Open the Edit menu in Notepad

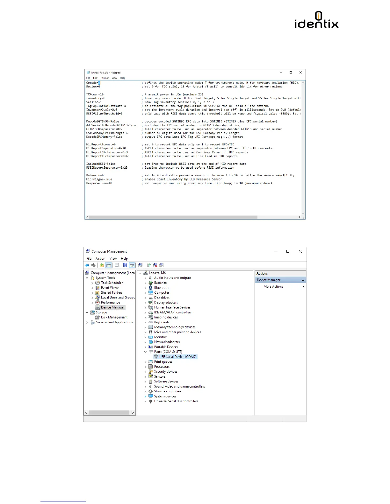tap(95, 78)
